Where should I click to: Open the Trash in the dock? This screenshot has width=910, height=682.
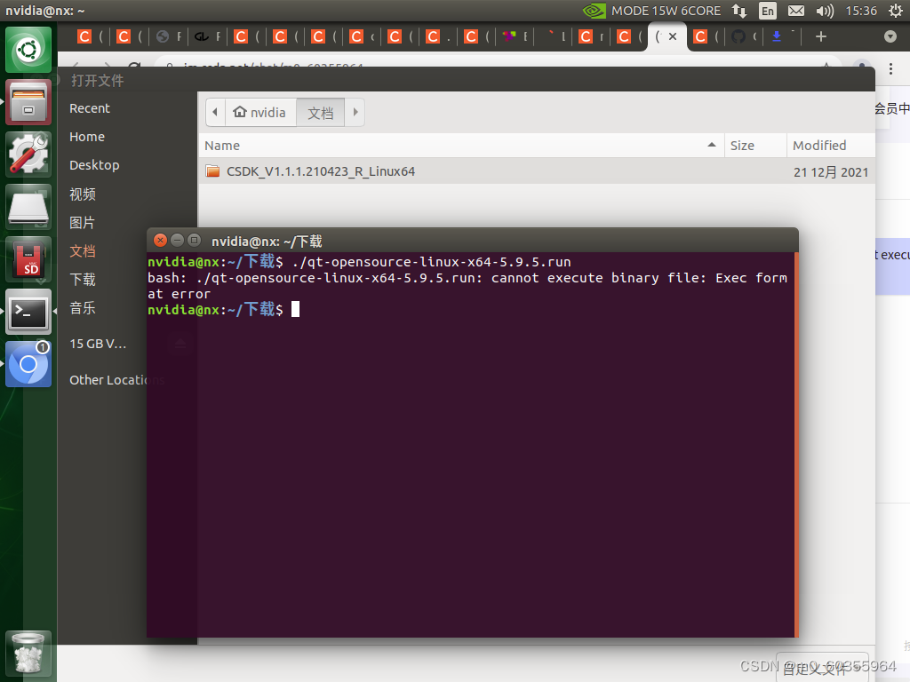click(28, 653)
